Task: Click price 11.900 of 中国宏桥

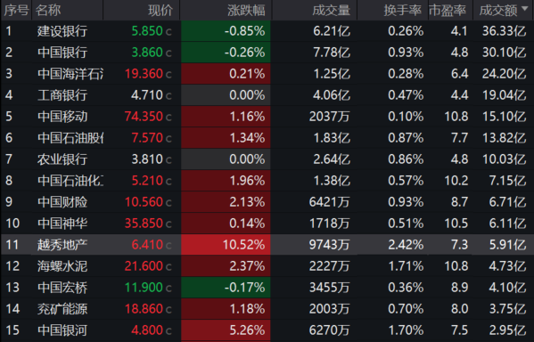Action: (x=144, y=288)
